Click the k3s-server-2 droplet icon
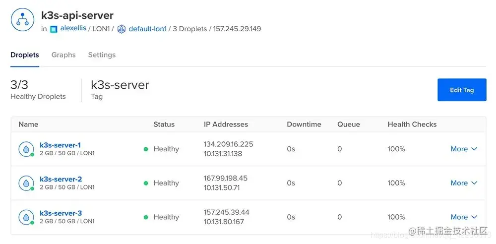The height and width of the screenshot is (244, 496). (x=25, y=183)
